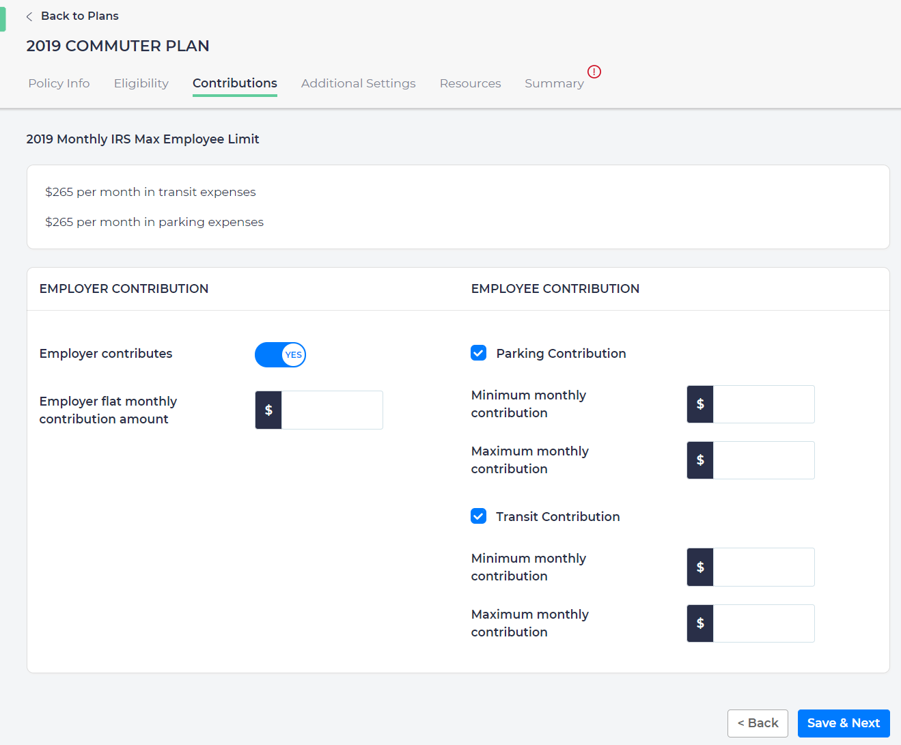Click the dollar icon on parking minimum field
Image resolution: width=901 pixels, height=745 pixels.
(x=699, y=404)
